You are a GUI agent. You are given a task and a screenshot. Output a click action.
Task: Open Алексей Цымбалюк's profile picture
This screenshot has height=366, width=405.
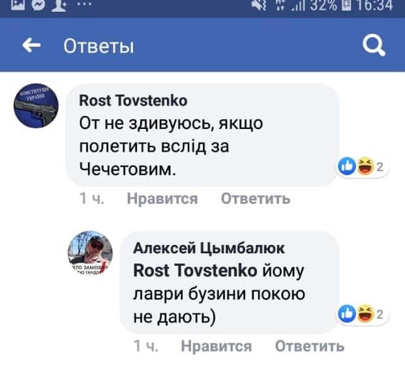[x=90, y=255]
